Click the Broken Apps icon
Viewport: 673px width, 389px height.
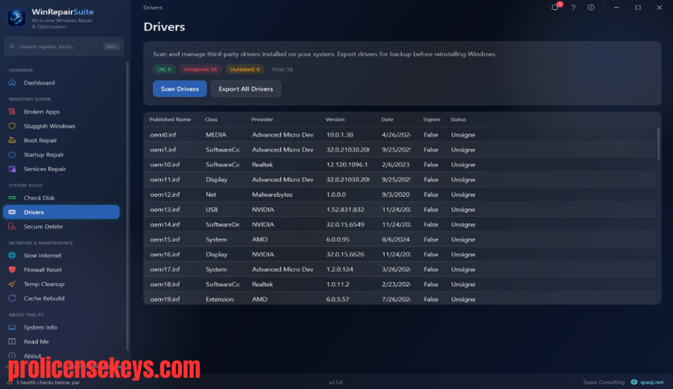coord(12,112)
